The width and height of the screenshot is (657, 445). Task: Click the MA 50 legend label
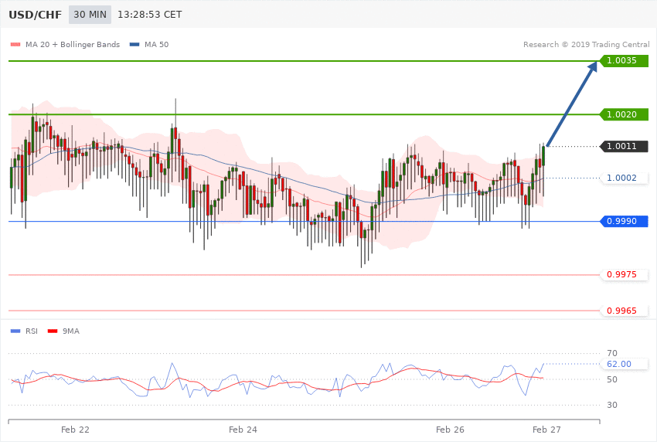pos(156,44)
